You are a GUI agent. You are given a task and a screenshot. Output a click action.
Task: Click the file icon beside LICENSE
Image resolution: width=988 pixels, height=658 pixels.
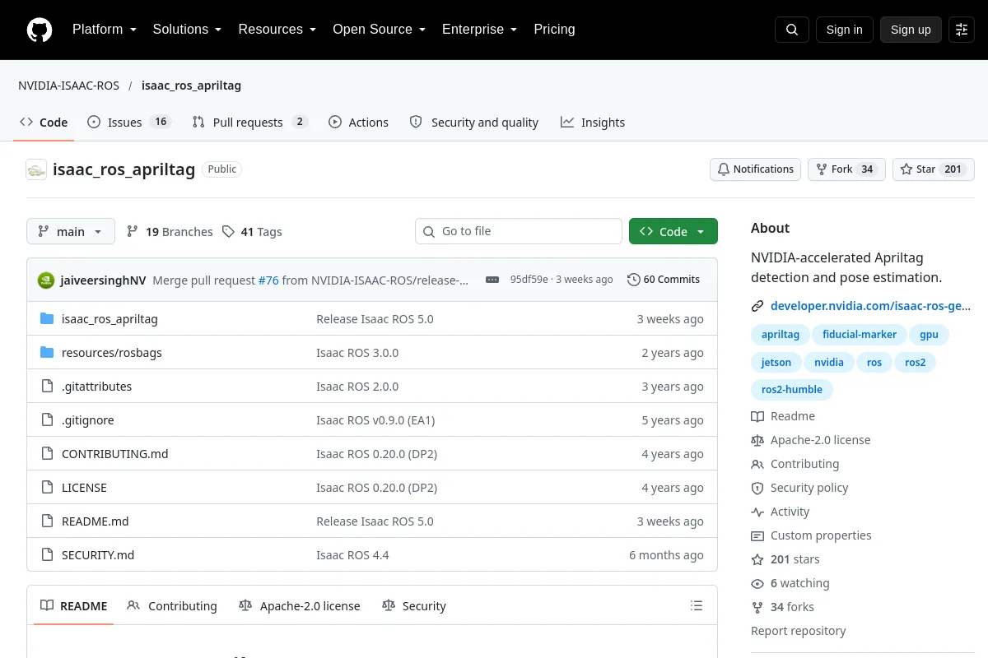[x=47, y=488]
